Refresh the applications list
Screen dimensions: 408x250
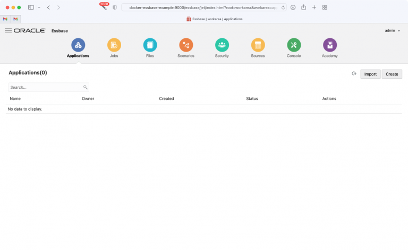(x=354, y=74)
